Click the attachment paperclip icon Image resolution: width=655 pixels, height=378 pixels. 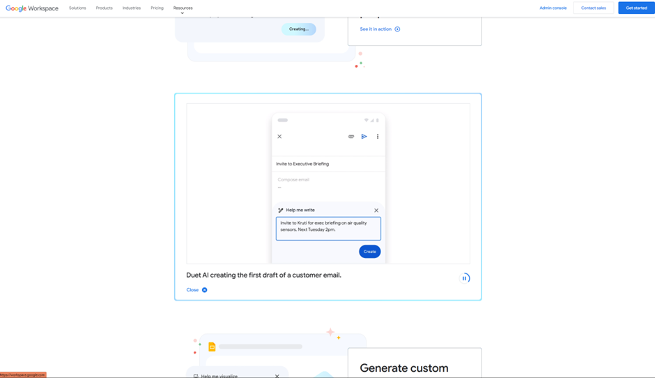click(x=351, y=136)
